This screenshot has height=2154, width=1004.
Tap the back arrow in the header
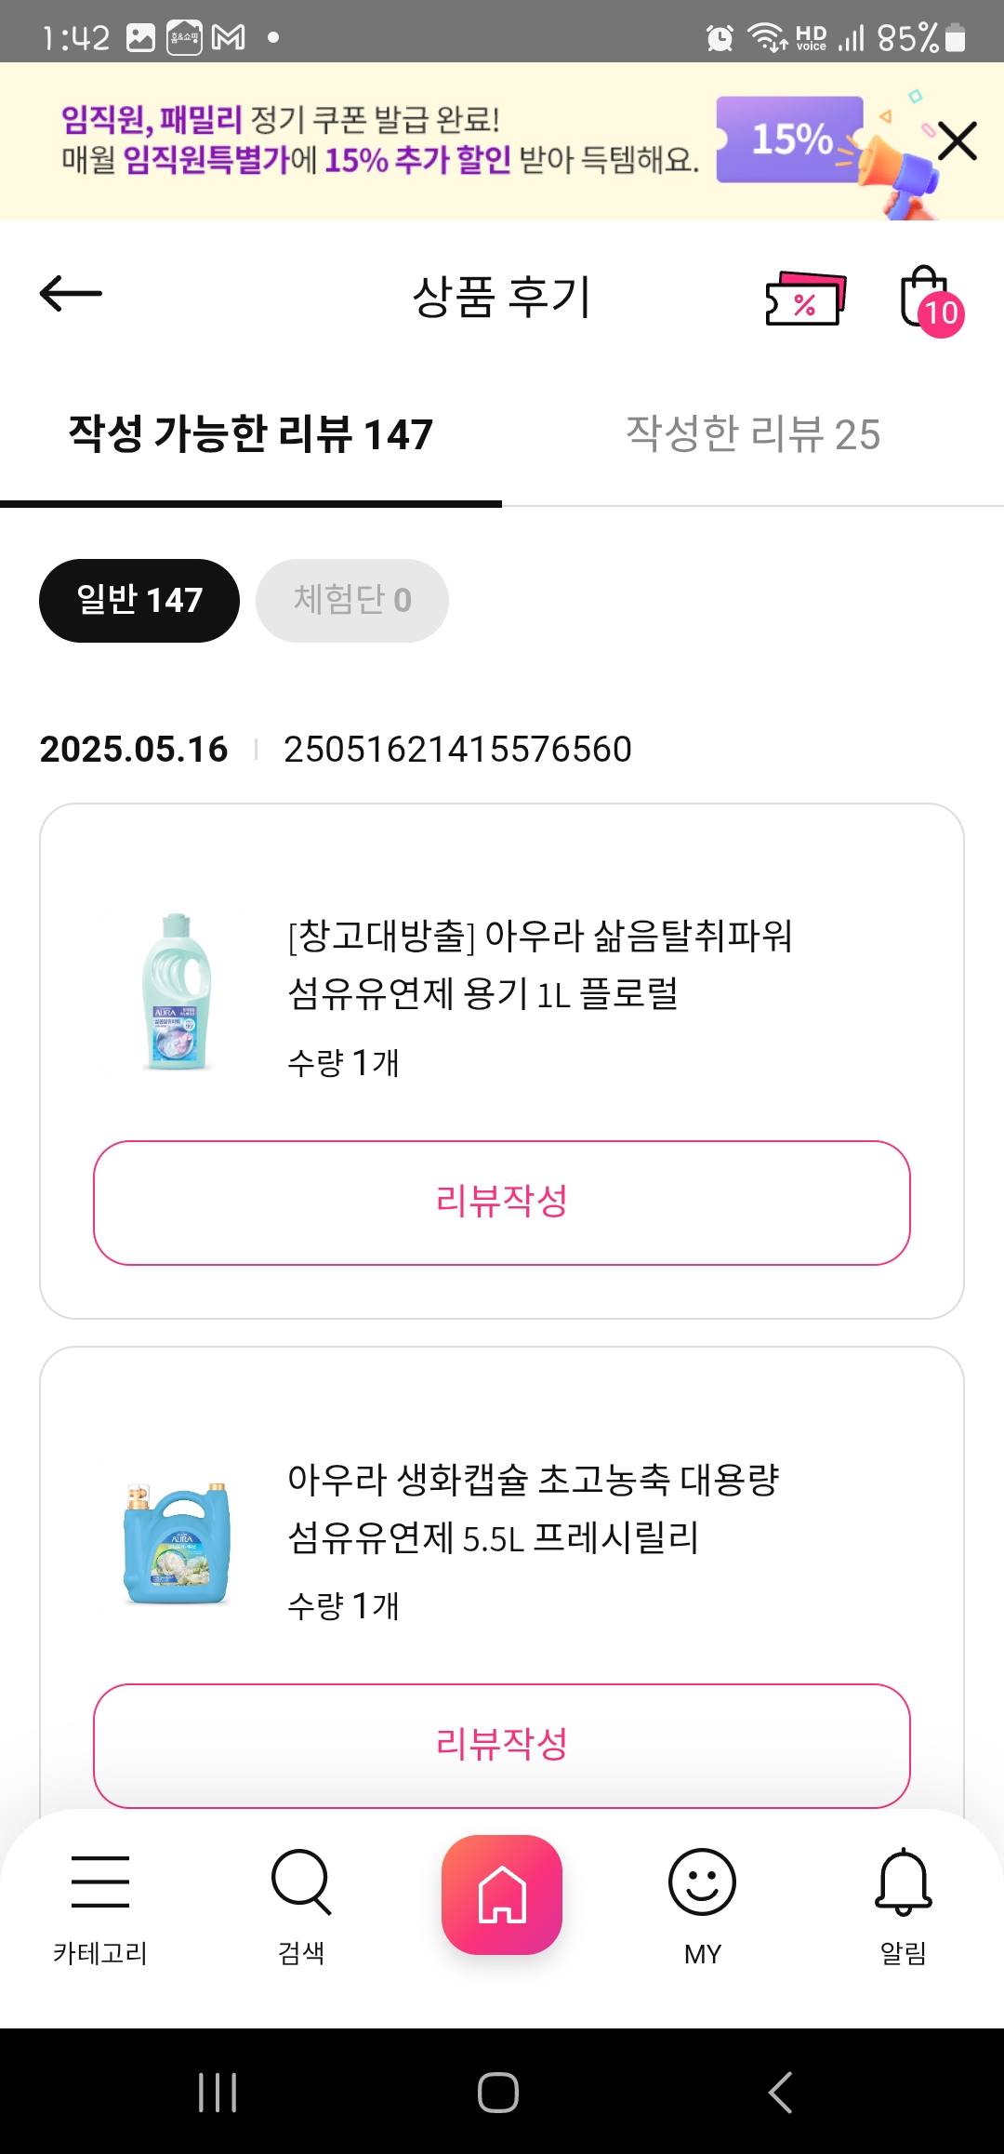(x=71, y=294)
